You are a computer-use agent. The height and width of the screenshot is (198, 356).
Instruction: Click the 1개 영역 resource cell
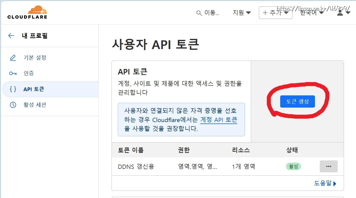[x=244, y=166]
